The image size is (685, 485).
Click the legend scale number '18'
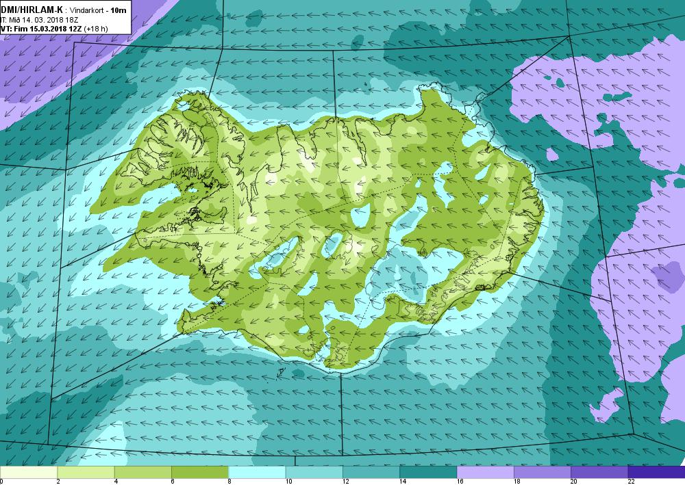point(517,482)
